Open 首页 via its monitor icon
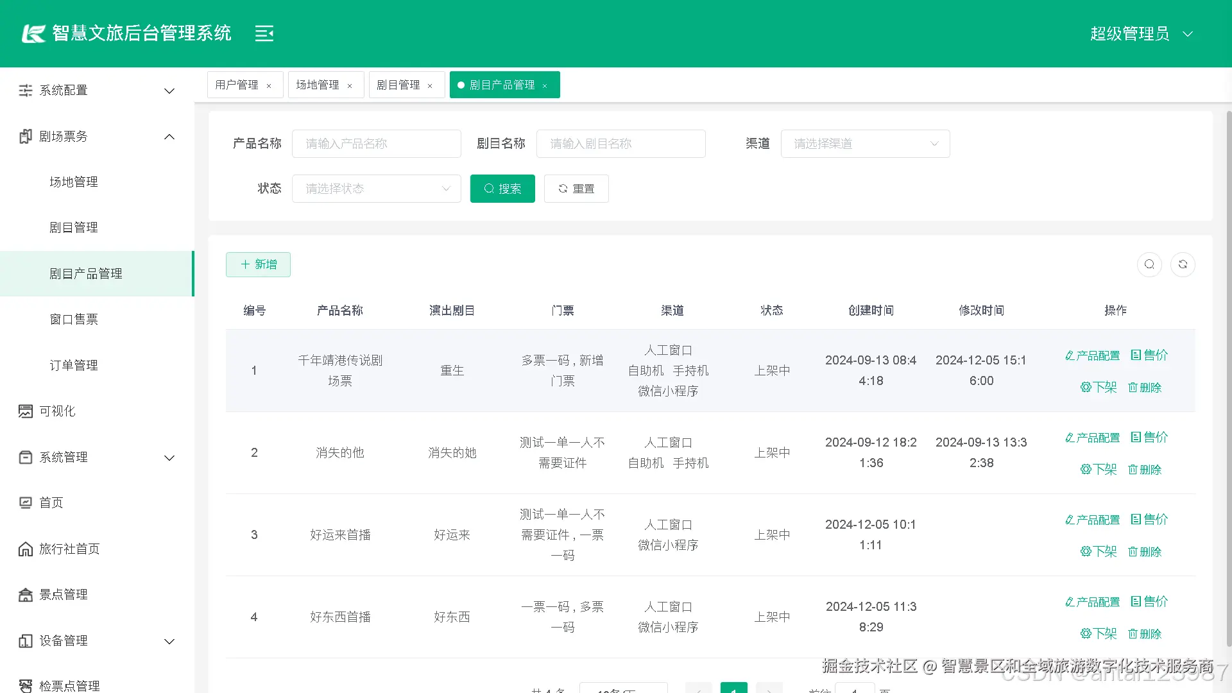The width and height of the screenshot is (1232, 693). [x=26, y=503]
